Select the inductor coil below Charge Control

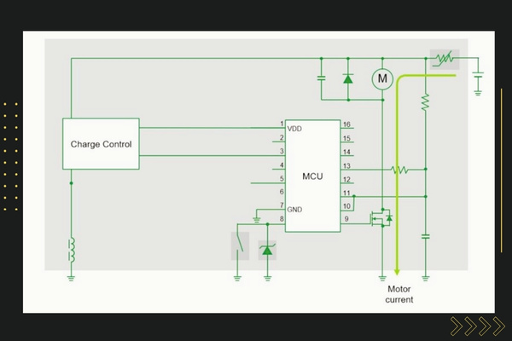click(x=72, y=250)
